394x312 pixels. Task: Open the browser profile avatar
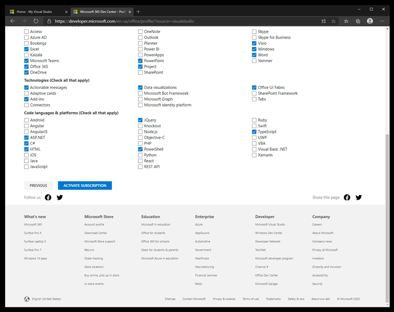tap(370, 21)
